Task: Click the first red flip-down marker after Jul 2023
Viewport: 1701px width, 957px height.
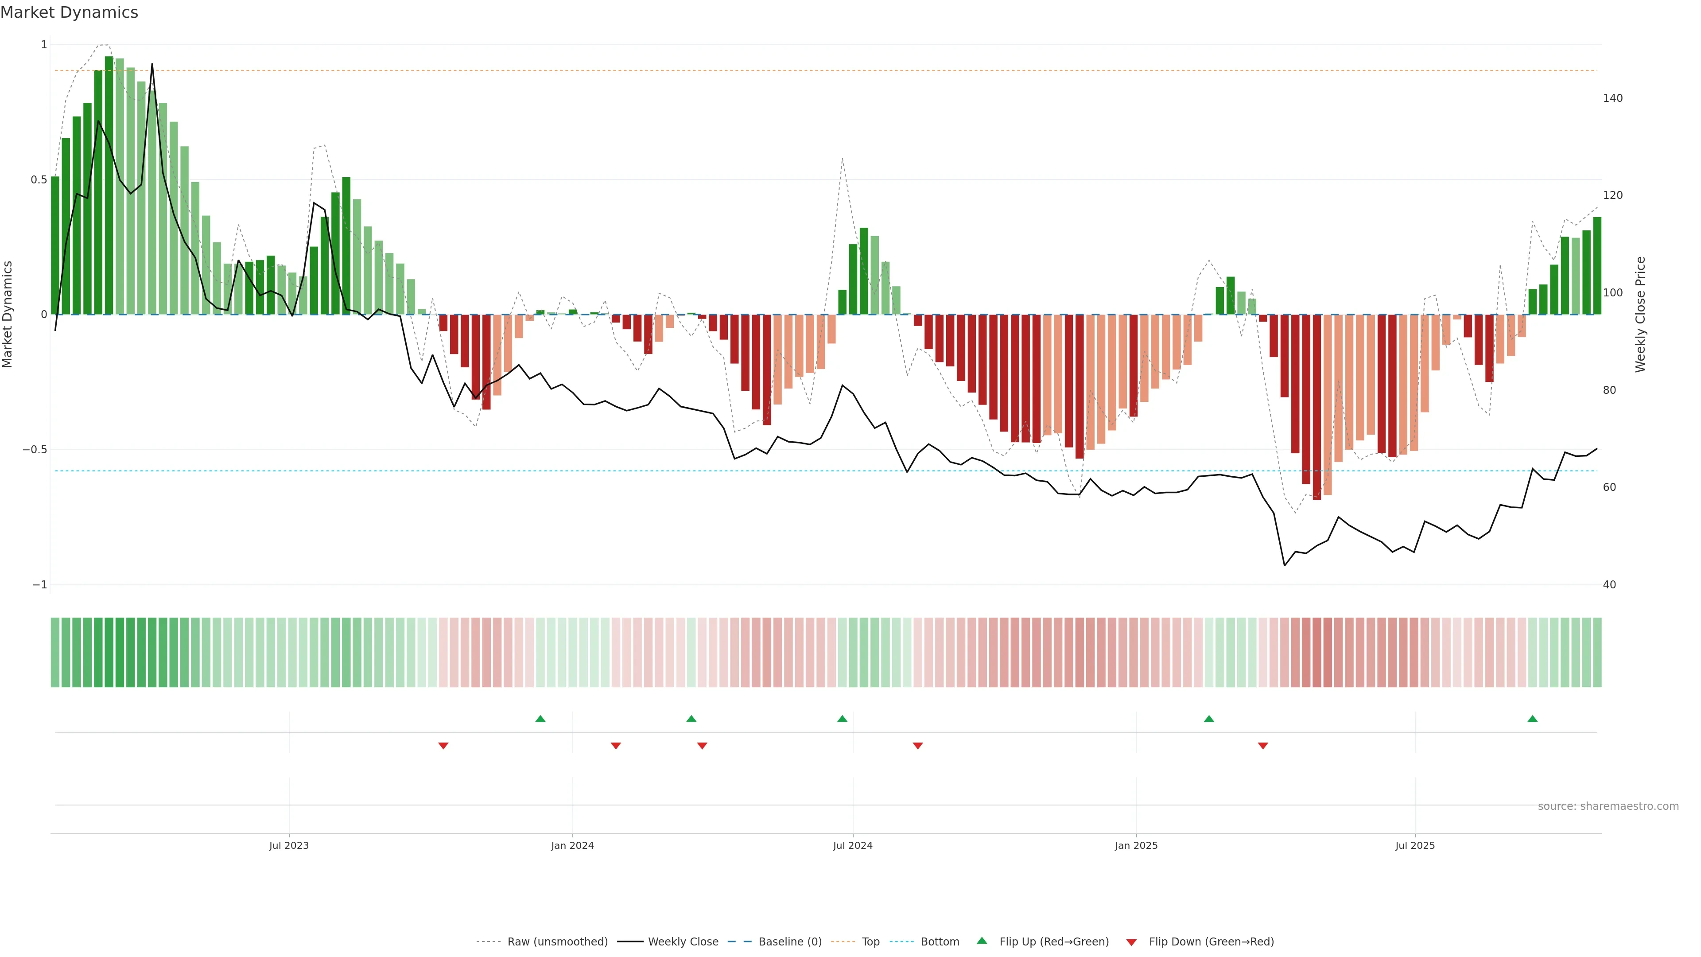Action: tap(443, 746)
